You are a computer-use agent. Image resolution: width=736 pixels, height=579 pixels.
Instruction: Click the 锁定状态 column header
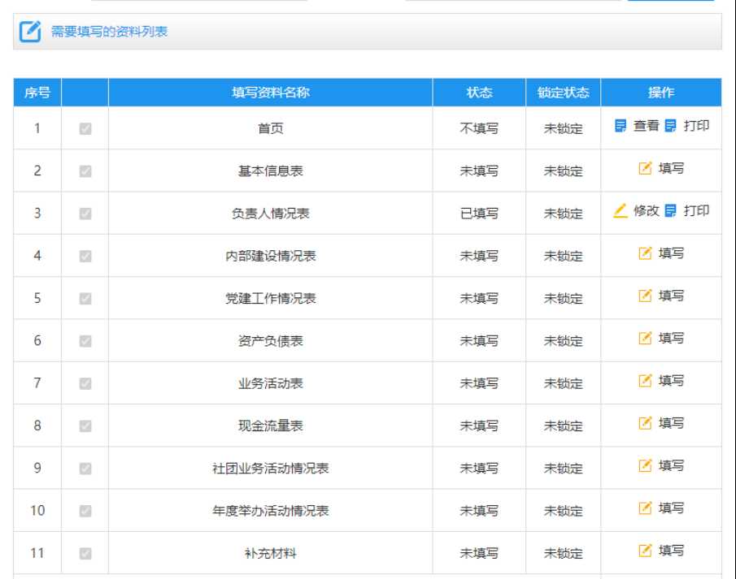(563, 93)
